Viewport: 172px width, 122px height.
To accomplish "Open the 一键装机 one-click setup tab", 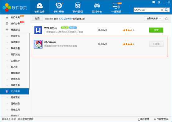I will 116,7.
